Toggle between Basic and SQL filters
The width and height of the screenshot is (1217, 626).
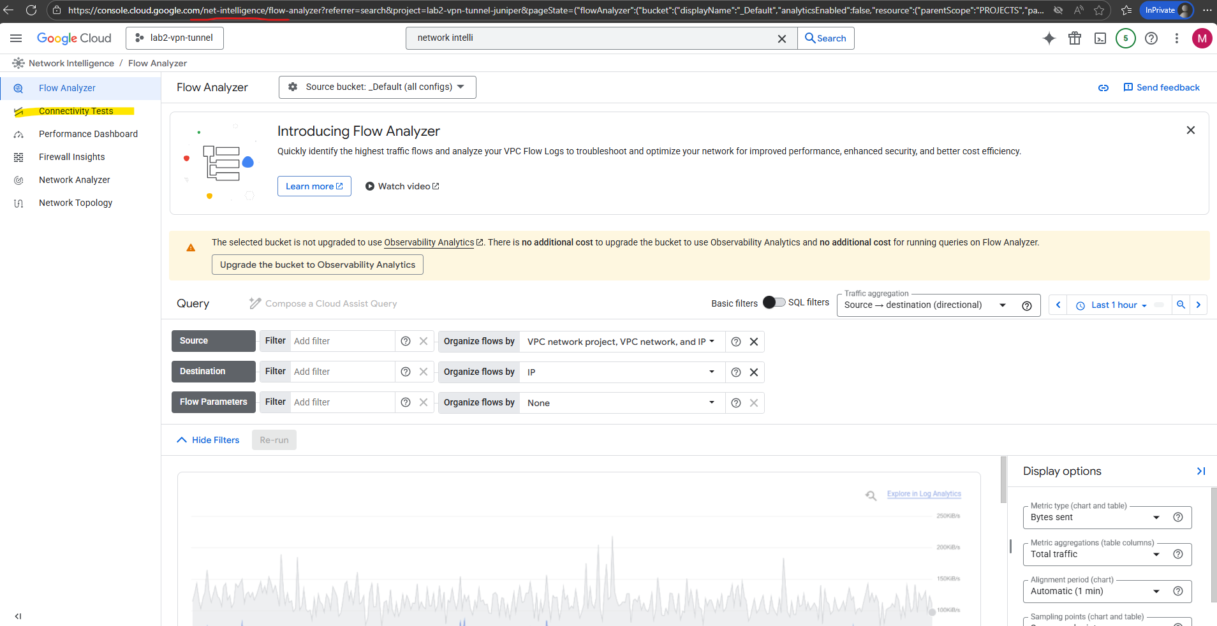click(774, 302)
